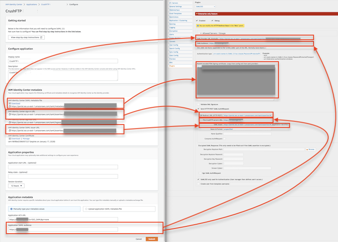Viewport: 338px width, 242px height.
Task: Toggle Compress AuthNRequest checkbox
Action: click(225, 139)
